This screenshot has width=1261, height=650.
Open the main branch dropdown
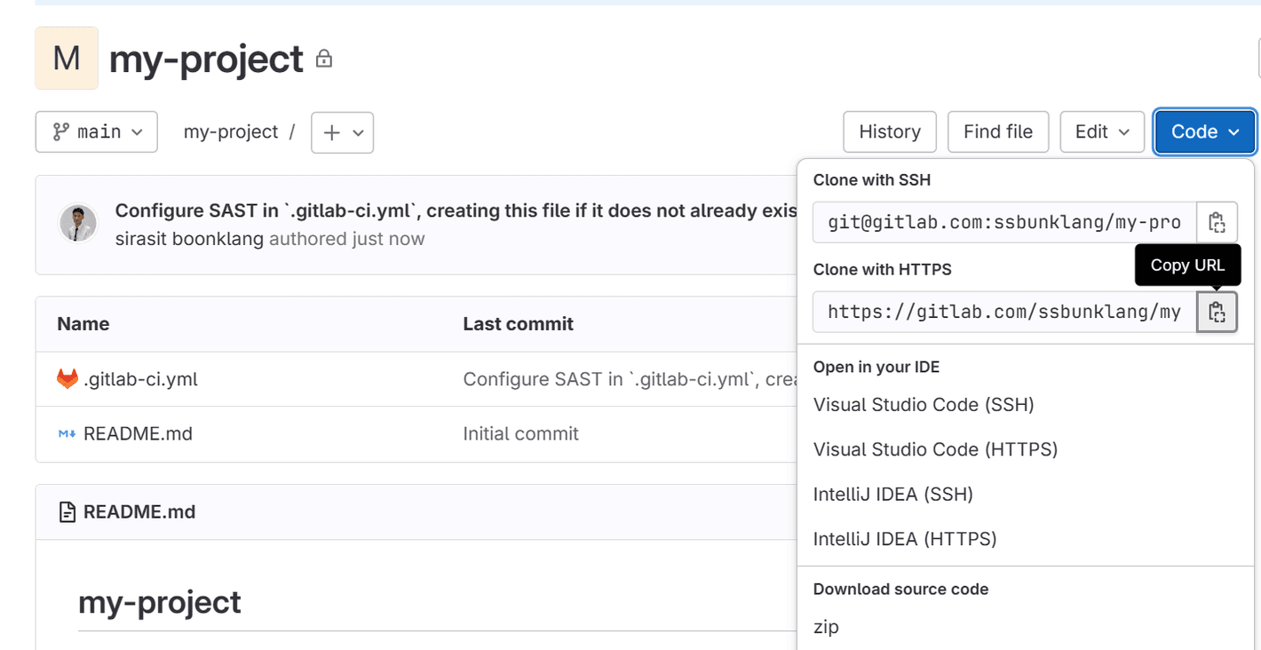(96, 131)
